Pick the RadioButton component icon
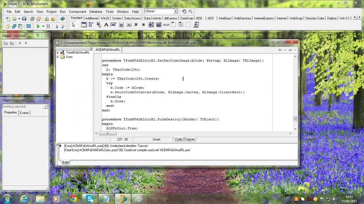This screenshot has height=204, width=364. click(x=143, y=25)
